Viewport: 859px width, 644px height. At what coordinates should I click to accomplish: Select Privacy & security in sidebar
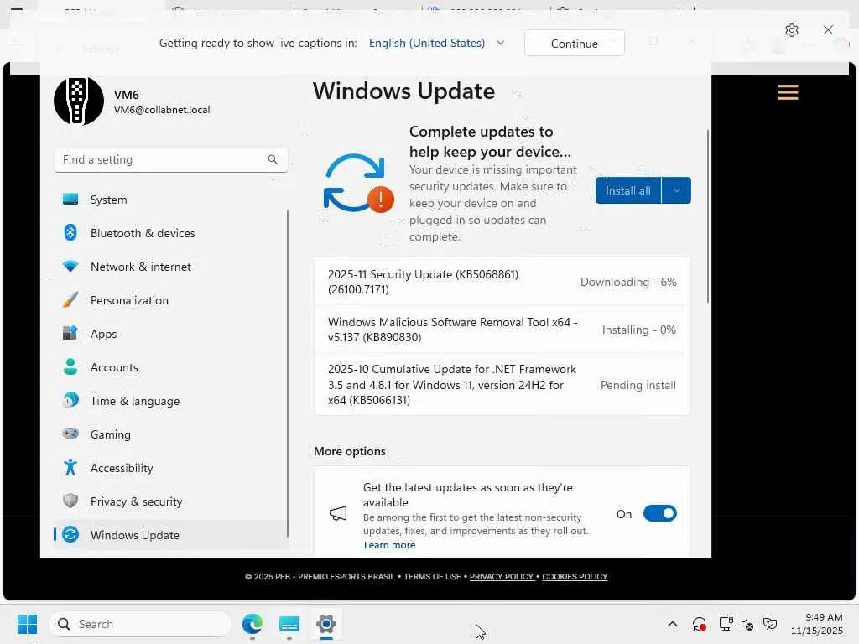[x=170, y=501]
